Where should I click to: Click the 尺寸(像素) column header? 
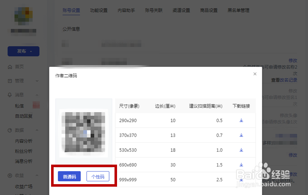click(x=129, y=106)
